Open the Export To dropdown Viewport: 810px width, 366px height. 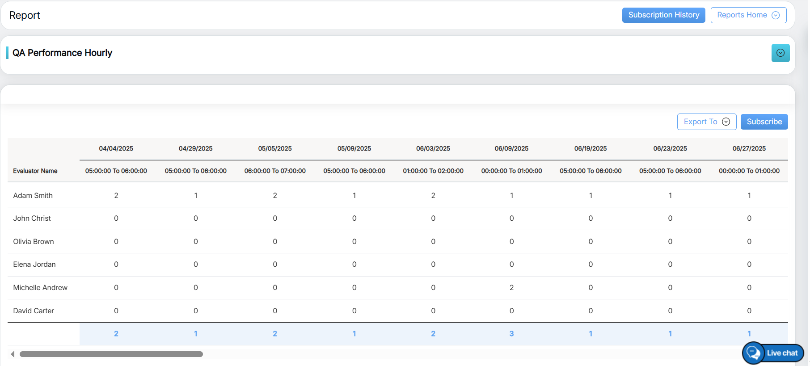706,122
